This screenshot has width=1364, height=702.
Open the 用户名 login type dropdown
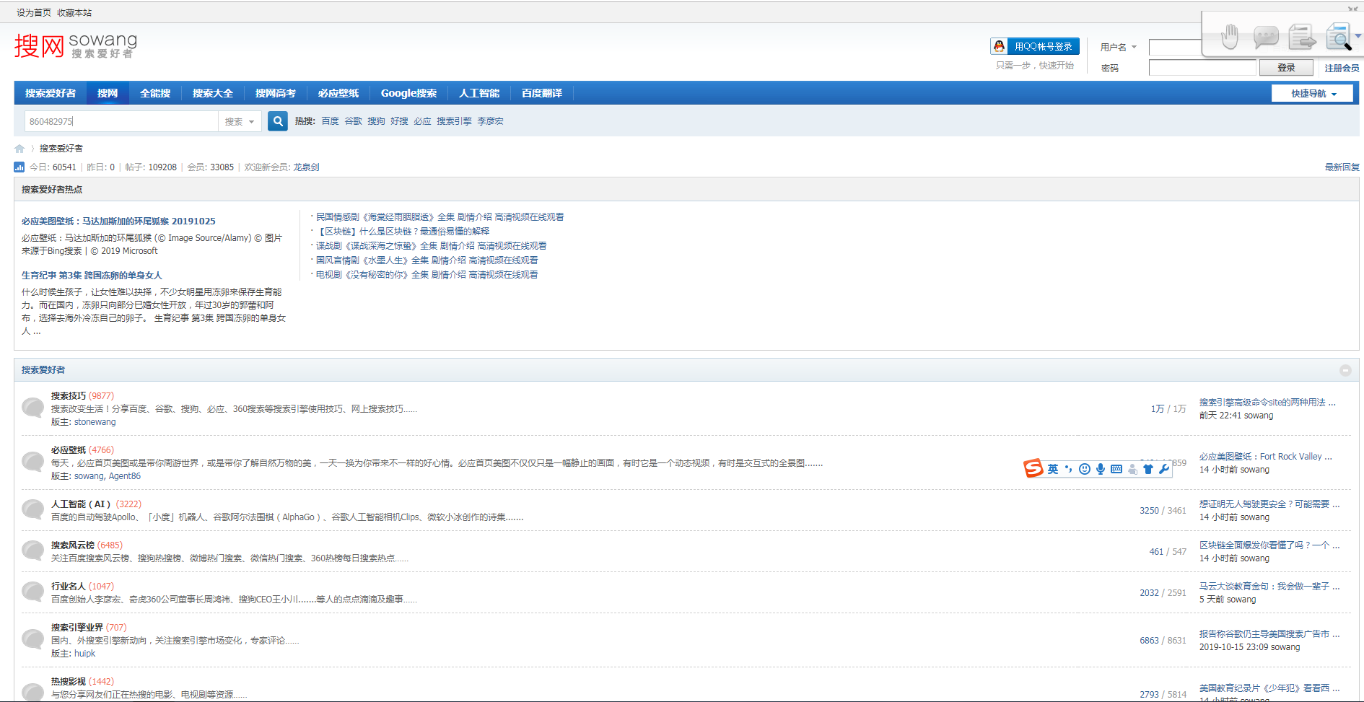pos(1119,47)
